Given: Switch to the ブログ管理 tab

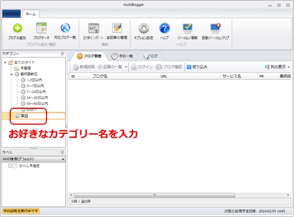Looking at the screenshot, I should coord(89,56).
